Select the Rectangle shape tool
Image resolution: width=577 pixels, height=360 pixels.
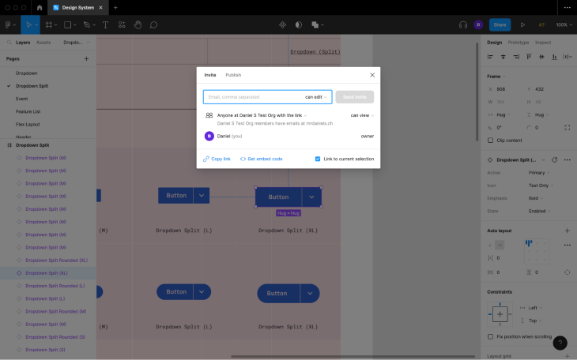click(68, 24)
